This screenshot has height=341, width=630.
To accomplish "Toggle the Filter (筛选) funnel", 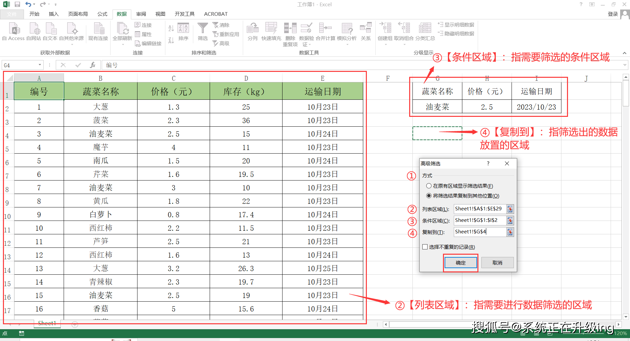I will tap(203, 32).
